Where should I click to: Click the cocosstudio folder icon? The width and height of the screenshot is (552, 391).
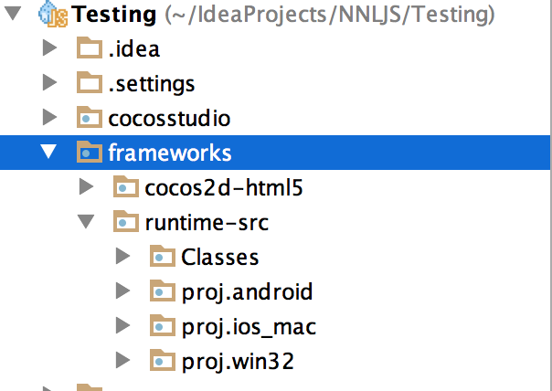point(89,118)
